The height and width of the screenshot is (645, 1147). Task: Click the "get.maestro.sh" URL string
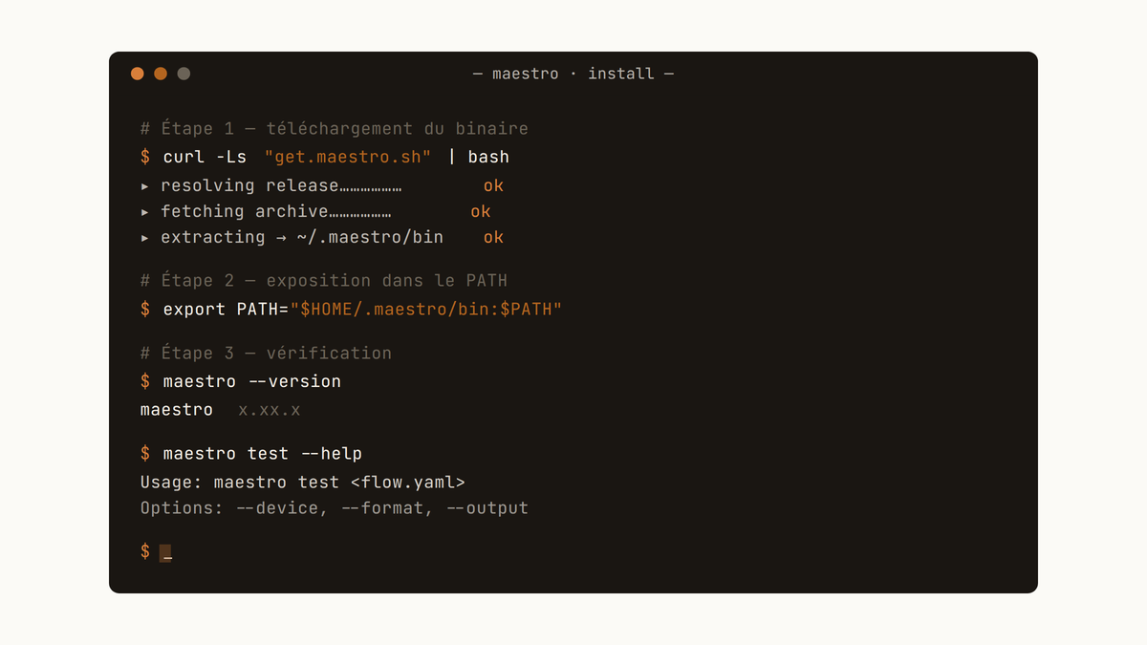pyautogui.click(x=348, y=157)
